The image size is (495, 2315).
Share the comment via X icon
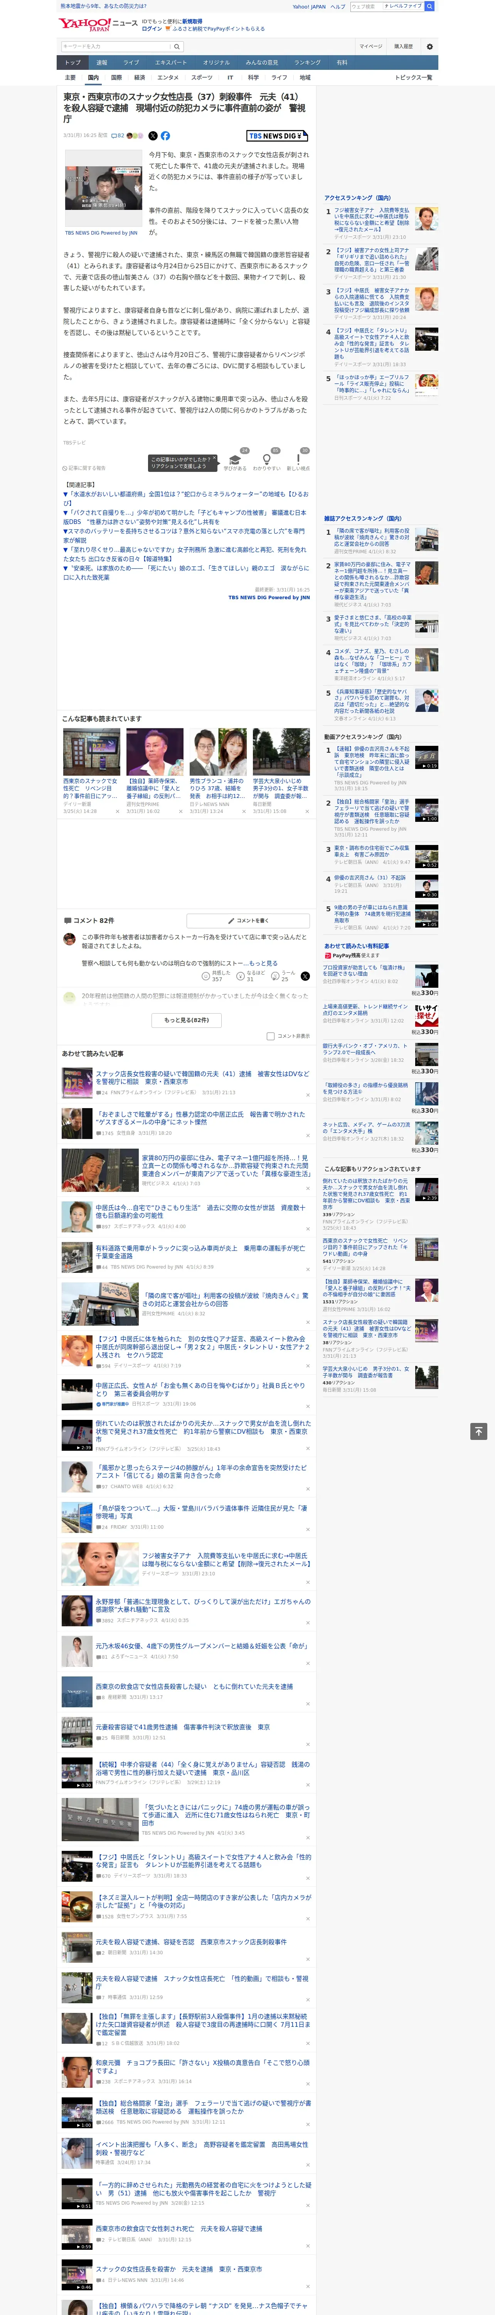[x=305, y=976]
